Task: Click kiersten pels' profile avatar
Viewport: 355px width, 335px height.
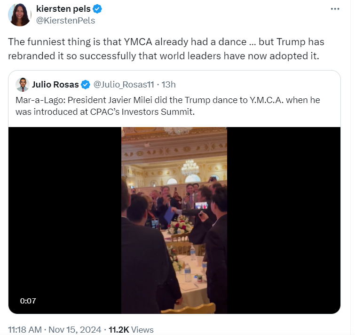Action: coord(20,15)
